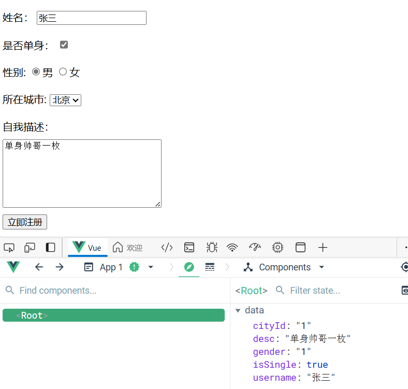Select the 女 radio button
Screen dimensions: 408x389
[x=63, y=71]
